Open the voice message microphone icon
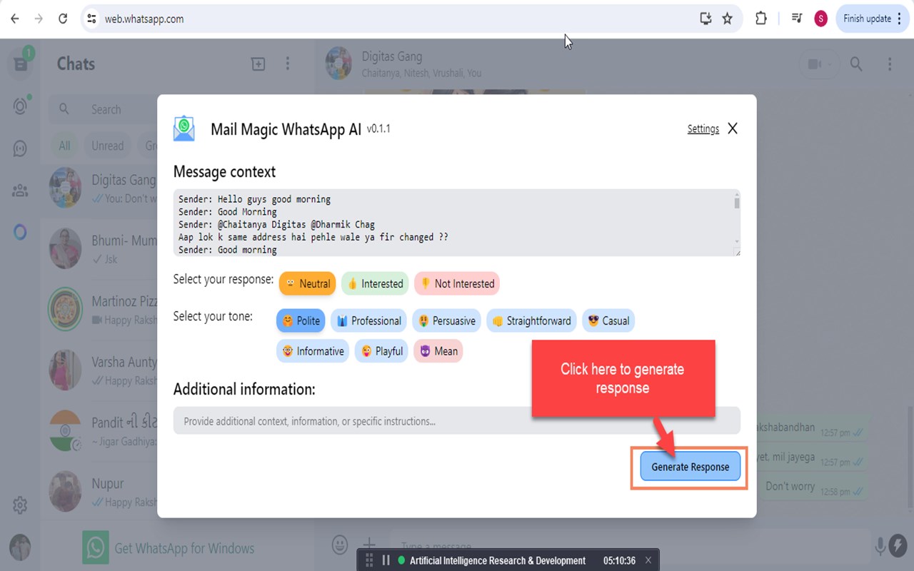This screenshot has height=571, width=914. tap(881, 546)
